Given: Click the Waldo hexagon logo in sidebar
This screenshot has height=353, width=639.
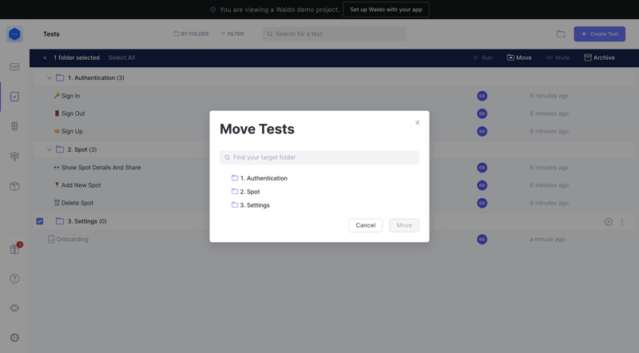Looking at the screenshot, I should pos(14,34).
